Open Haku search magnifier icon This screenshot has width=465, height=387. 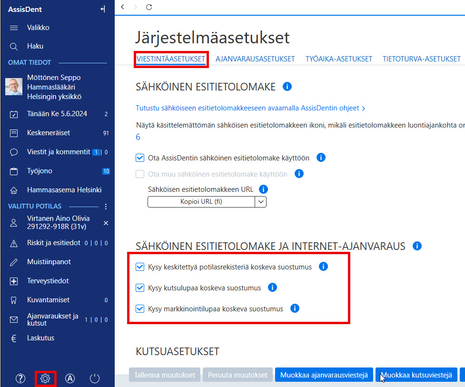click(14, 47)
